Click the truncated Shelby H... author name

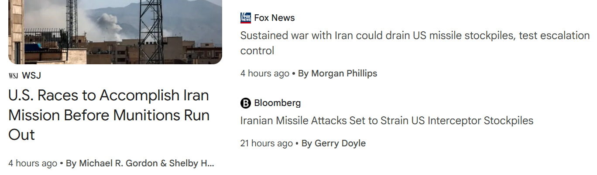(197, 163)
